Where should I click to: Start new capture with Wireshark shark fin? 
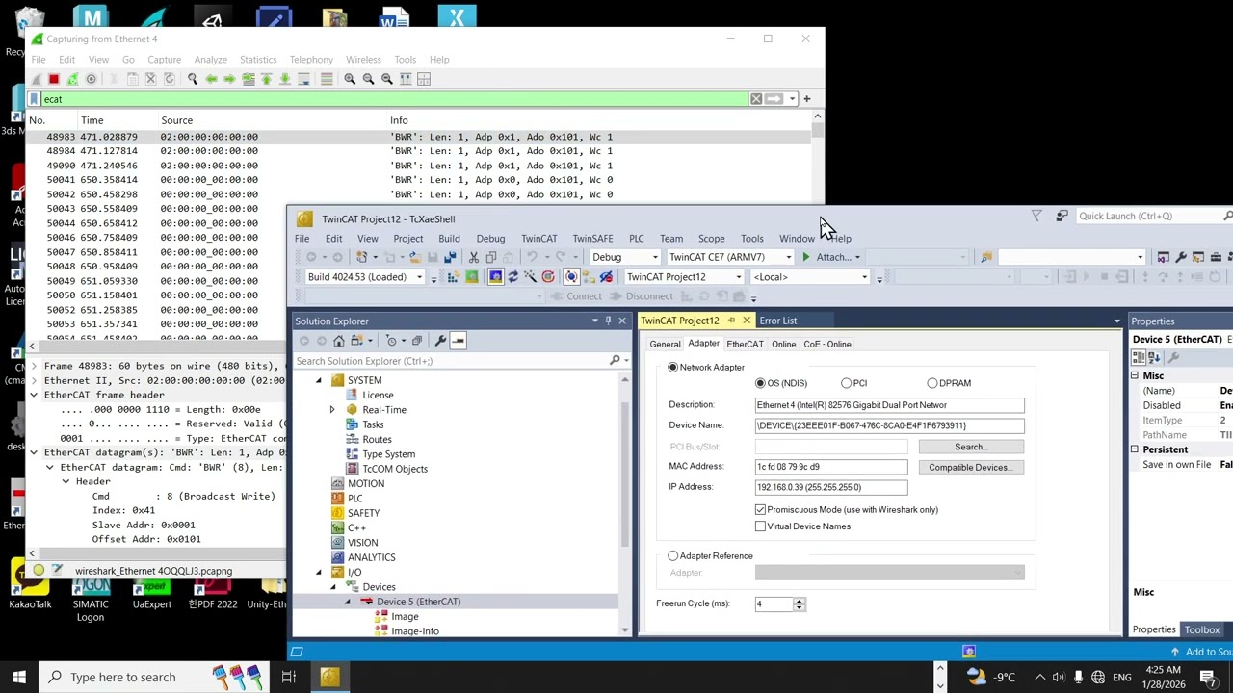point(36,79)
